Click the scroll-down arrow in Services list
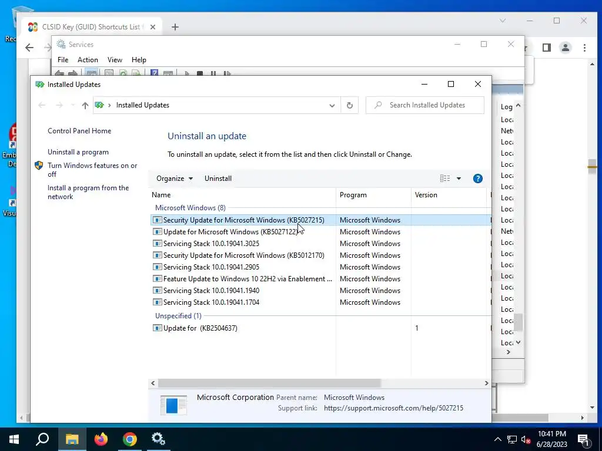Image resolution: width=602 pixels, height=451 pixels. point(518,342)
